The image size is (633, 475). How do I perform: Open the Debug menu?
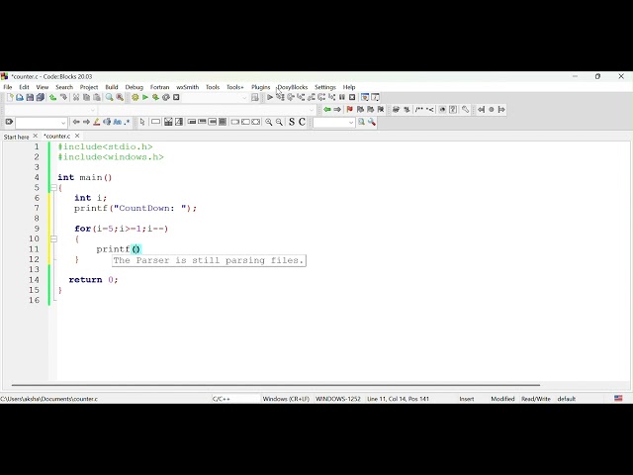135,87
